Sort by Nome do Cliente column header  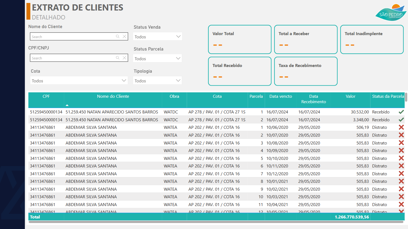[113, 96]
